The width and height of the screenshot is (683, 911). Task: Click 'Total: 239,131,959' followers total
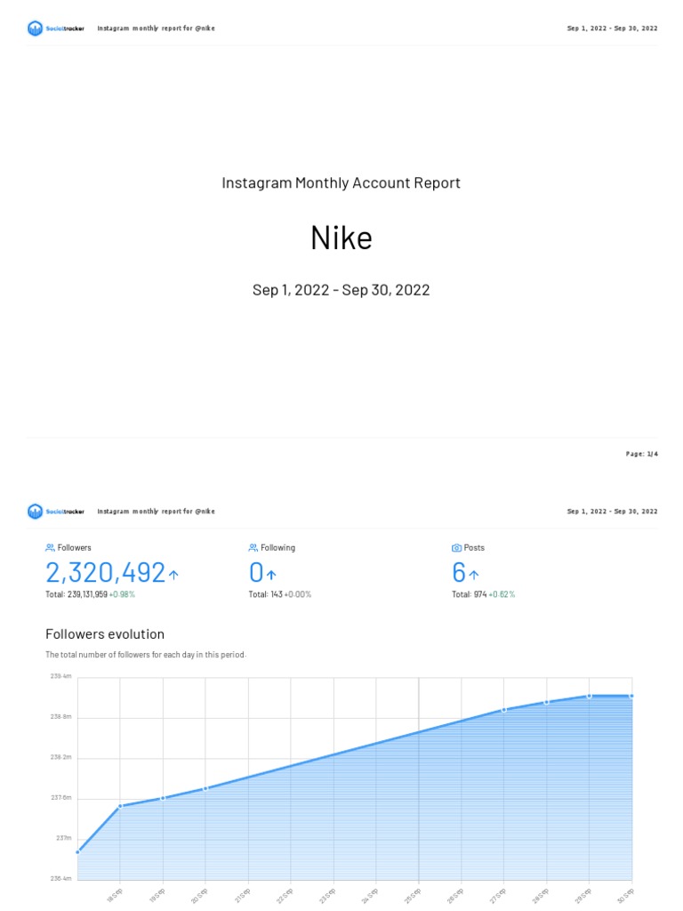(76, 594)
